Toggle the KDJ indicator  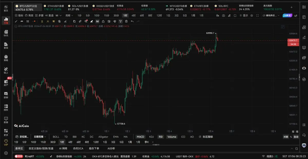[151, 137]
